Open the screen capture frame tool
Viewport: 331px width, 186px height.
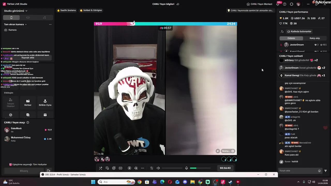pyautogui.click(x=121, y=168)
